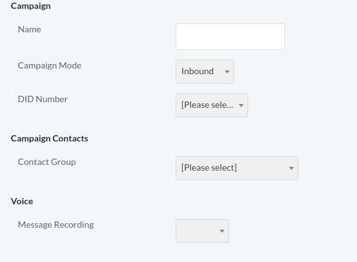Click the Message Recording label
Viewport: 357px width, 262px height.
tap(56, 225)
